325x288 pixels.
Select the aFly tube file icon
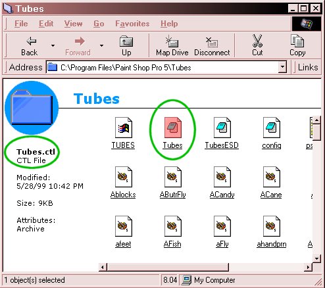pyautogui.click(x=222, y=226)
